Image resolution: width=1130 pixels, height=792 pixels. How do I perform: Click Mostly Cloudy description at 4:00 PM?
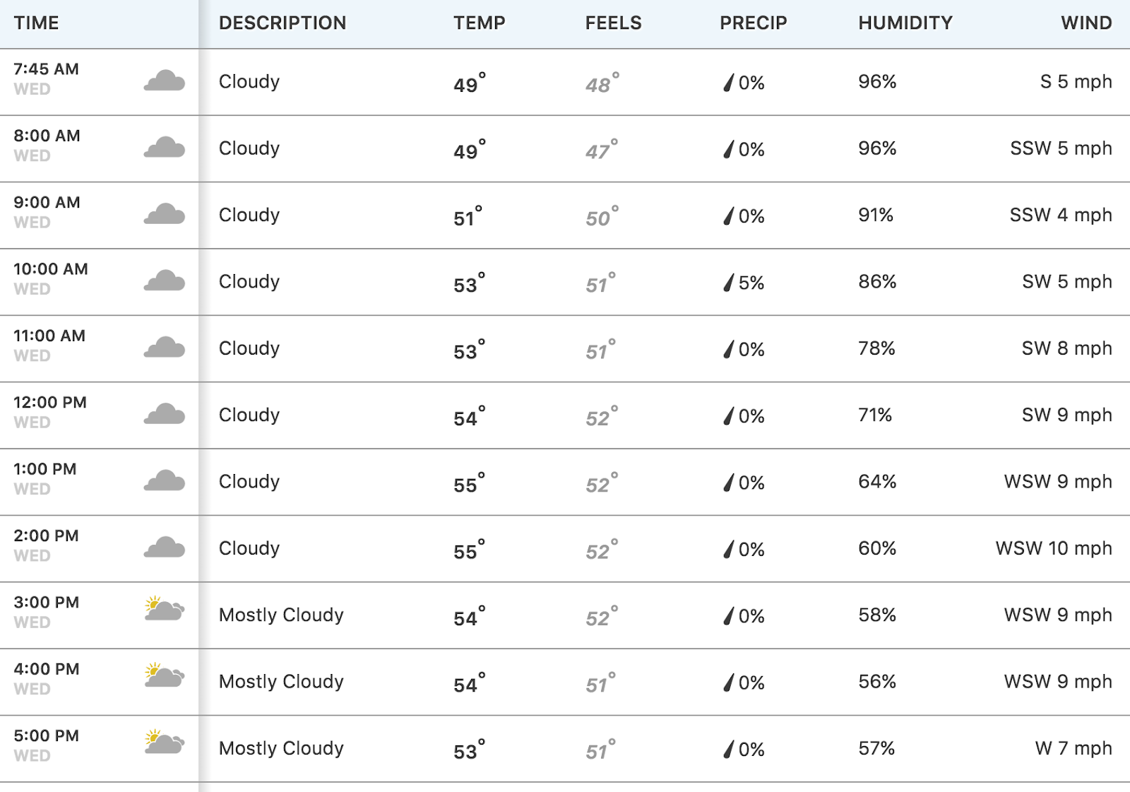click(x=281, y=682)
